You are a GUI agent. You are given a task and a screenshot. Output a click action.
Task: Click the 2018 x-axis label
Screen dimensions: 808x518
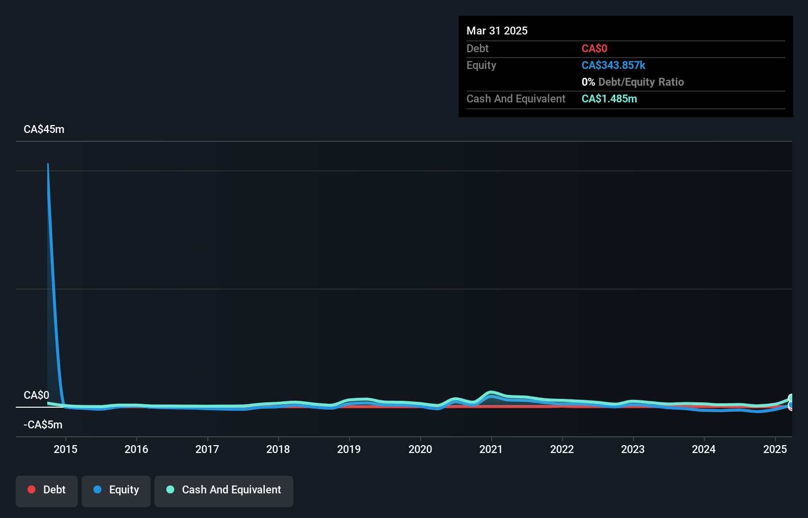(x=278, y=449)
